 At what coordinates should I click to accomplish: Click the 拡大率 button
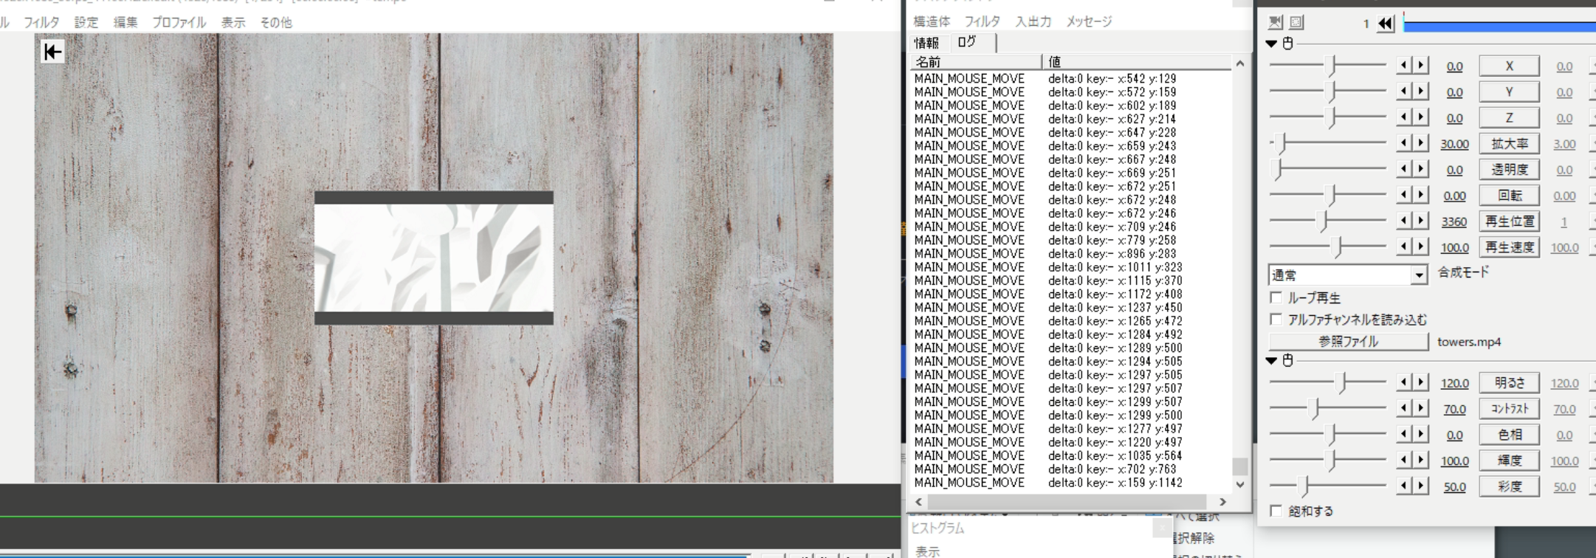pos(1509,143)
